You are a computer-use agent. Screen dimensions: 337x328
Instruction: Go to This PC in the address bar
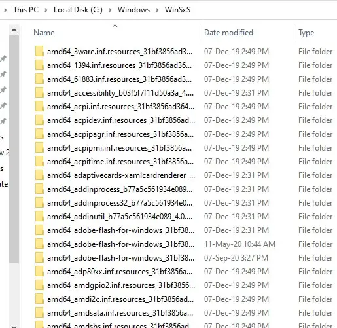click(x=26, y=10)
